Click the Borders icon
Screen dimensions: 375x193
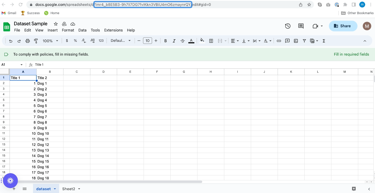211,41
